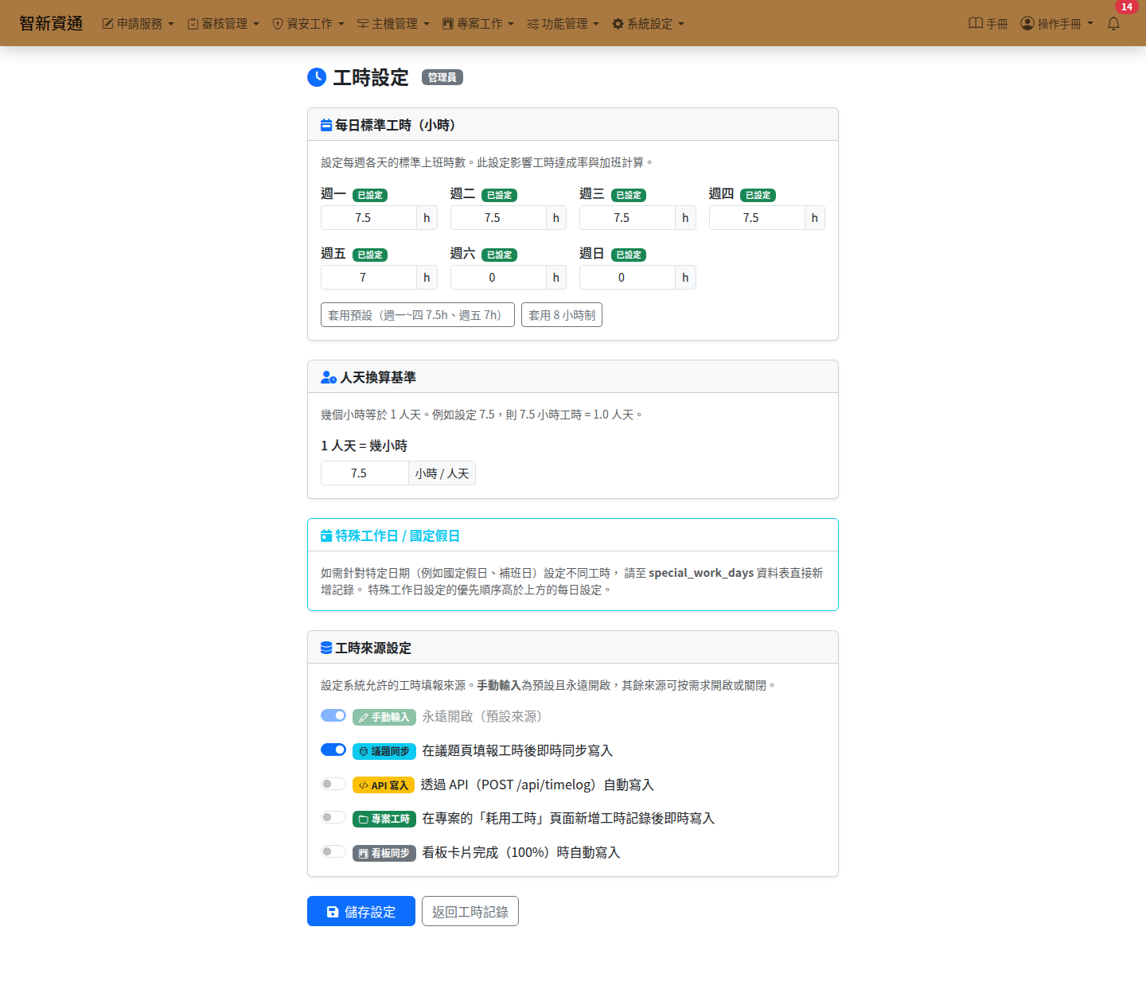Screen dimensions: 1146x993
Task: Apply preset 週一~四 7.5h、週五 7h
Action: point(418,315)
